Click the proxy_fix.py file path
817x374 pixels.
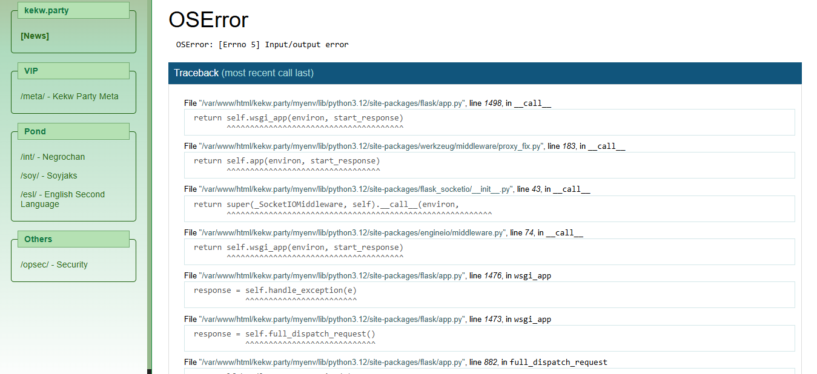click(x=371, y=146)
